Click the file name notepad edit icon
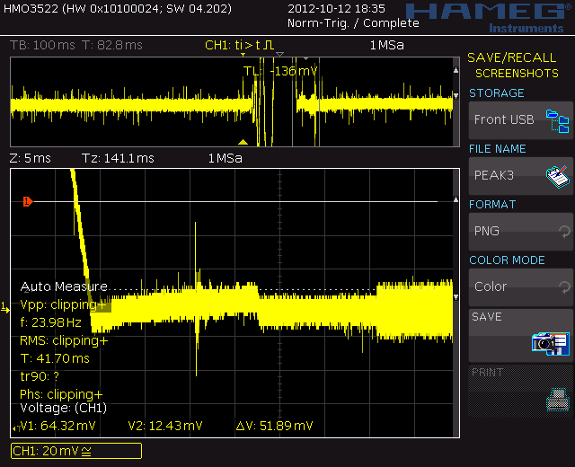The width and height of the screenshot is (575, 467). coord(558,176)
